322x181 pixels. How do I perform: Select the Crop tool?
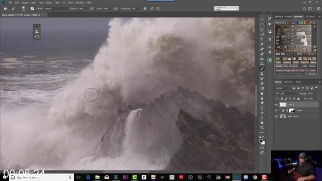point(262,39)
